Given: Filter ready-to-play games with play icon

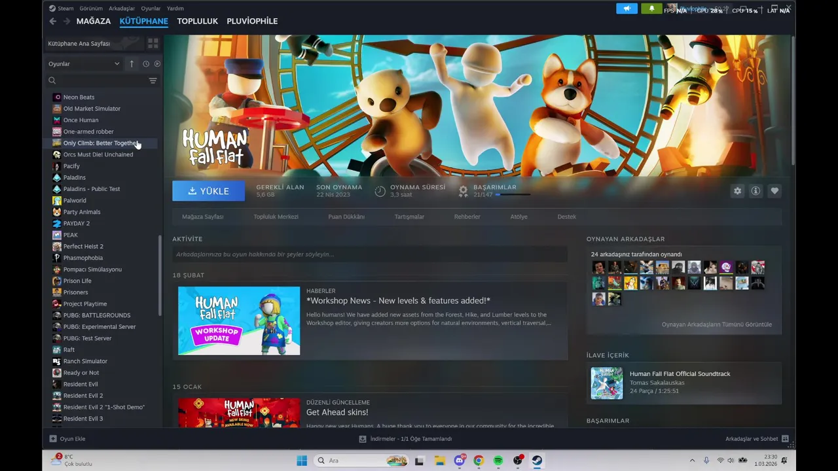Looking at the screenshot, I should point(157,63).
